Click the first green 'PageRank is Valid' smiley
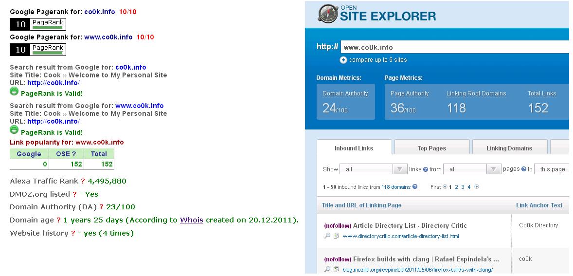This screenshot has height=276, width=573. point(14,92)
